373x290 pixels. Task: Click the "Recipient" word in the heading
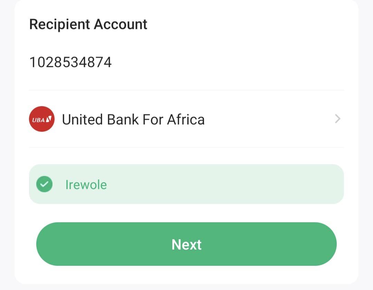point(60,24)
